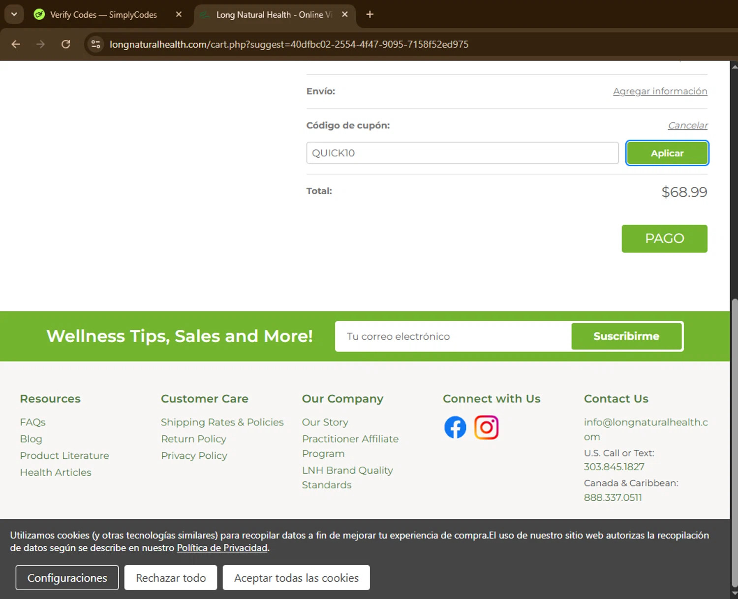Screen dimensions: 738x599
Task: Open the Instagram icon link
Action: pos(486,427)
